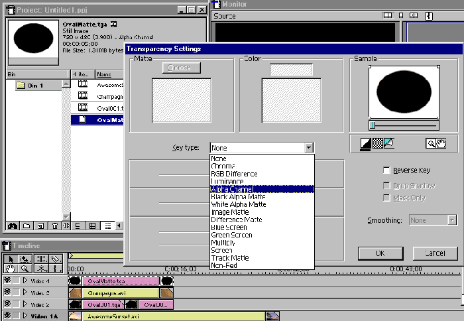Choose Blue Screen key type
This screenshot has width=464, height=321.
point(262,227)
